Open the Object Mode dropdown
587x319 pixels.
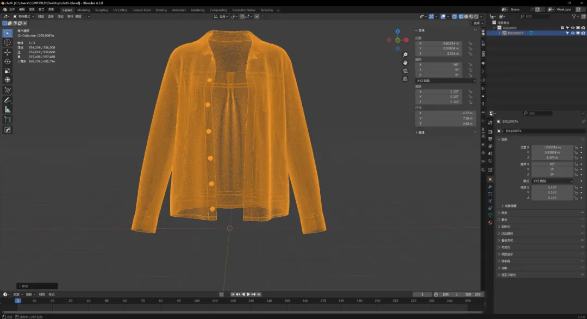pyautogui.click(x=24, y=16)
